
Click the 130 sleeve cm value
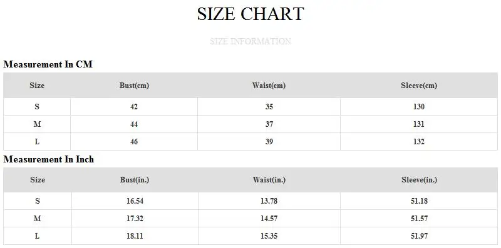coord(419,107)
